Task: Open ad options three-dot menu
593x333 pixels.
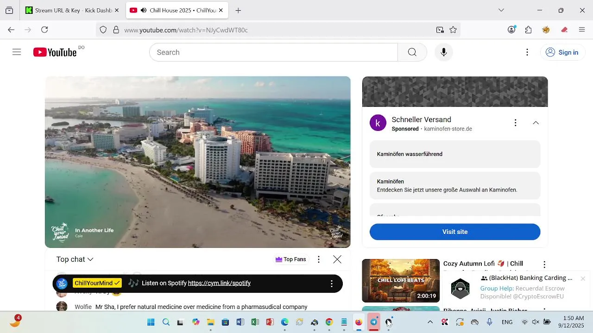Action: (x=515, y=123)
